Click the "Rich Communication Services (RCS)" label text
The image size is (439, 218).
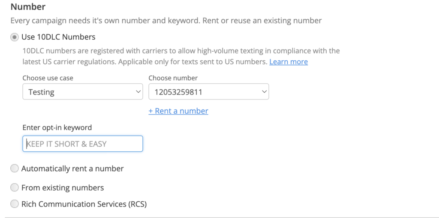84,204
